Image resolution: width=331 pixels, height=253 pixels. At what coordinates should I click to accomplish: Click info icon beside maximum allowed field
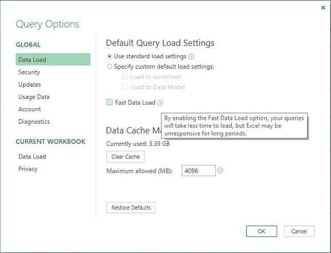pos(220,170)
